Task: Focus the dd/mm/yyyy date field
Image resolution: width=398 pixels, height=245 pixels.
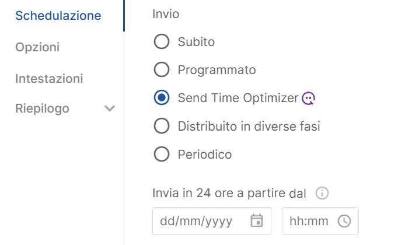Action: pyautogui.click(x=212, y=221)
